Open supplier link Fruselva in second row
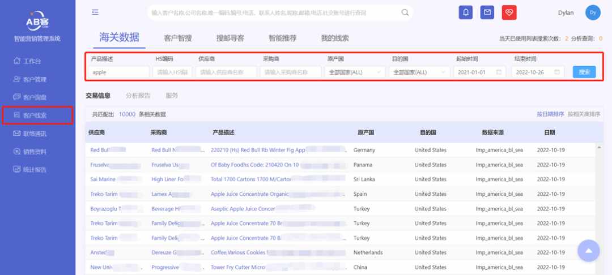 pyautogui.click(x=100, y=165)
